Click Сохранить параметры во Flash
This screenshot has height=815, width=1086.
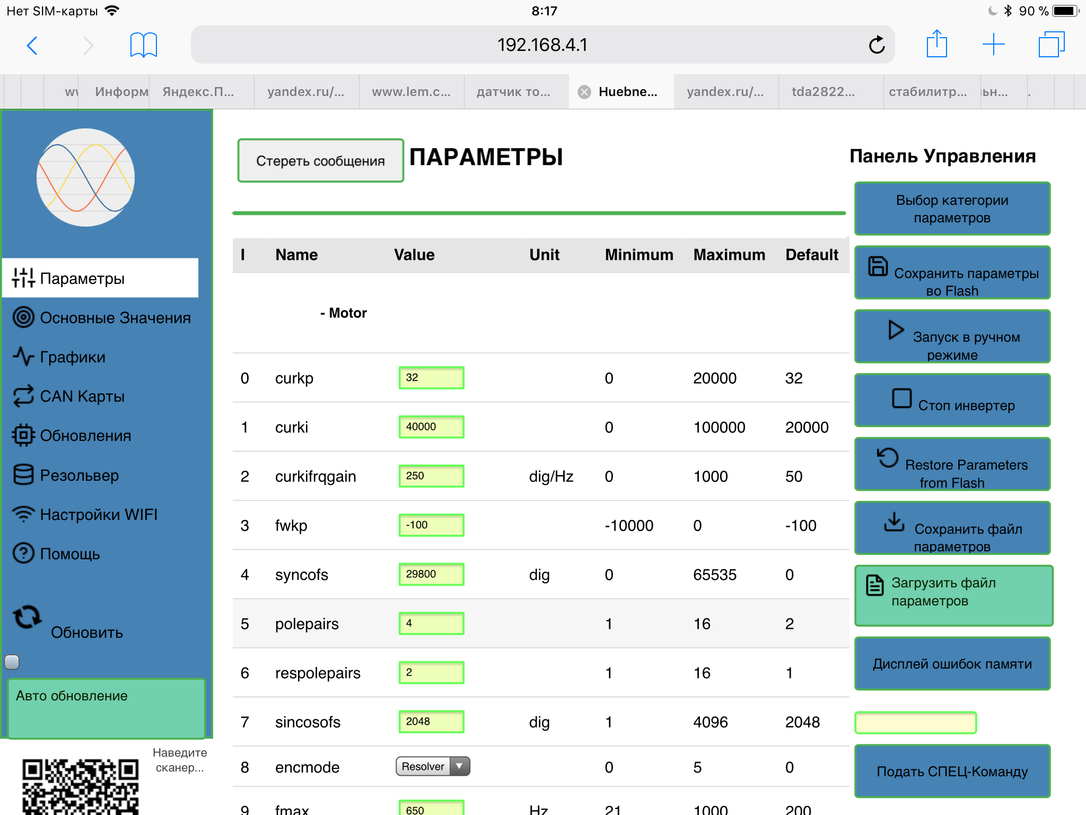952,273
